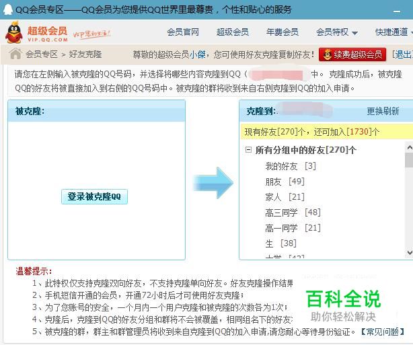
Task: Click the 会员专区 breadcrumb link
Action: (x=41, y=54)
